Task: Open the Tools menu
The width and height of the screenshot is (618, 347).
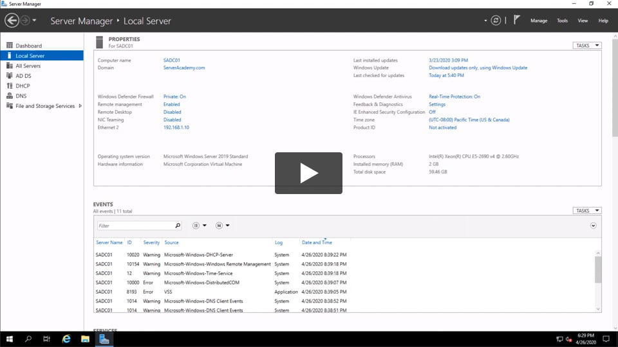Action: (562, 21)
